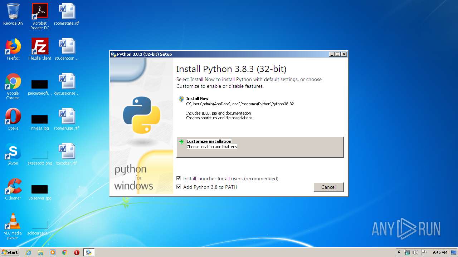Launch Opera desktop shortcut

(x=13, y=119)
